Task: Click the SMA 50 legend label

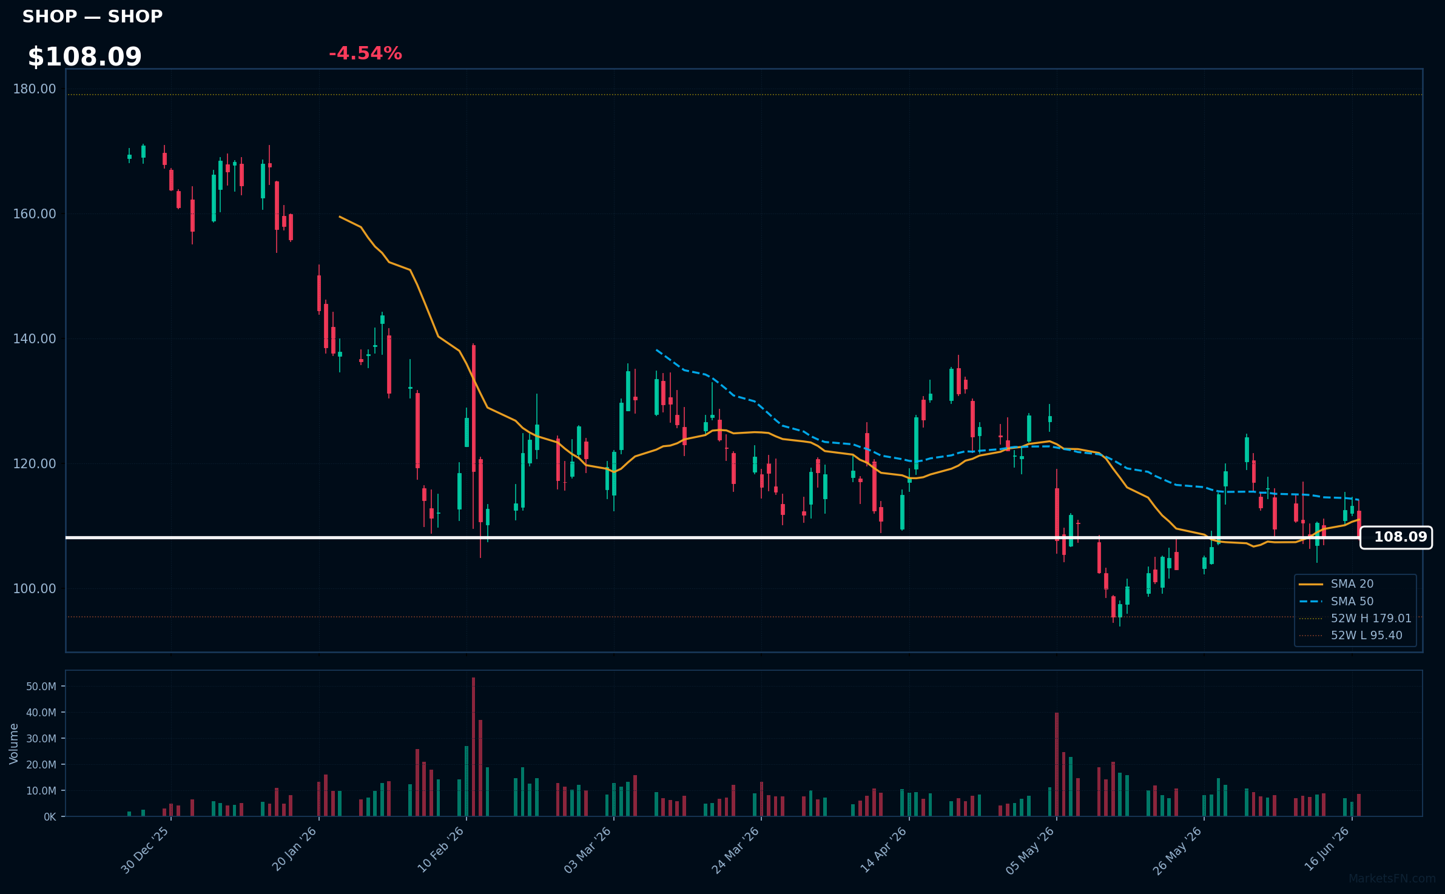Action: [1352, 602]
